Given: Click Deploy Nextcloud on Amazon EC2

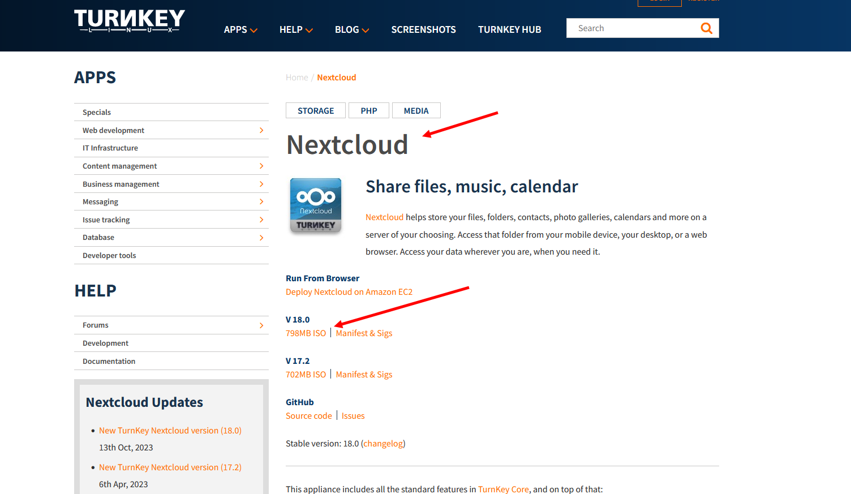Looking at the screenshot, I should point(349,292).
